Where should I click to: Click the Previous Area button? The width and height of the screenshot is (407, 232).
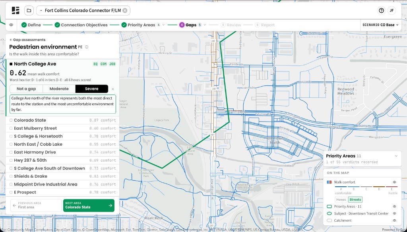(36, 205)
